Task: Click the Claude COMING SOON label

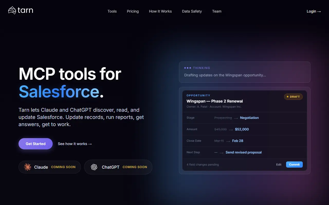Action: tap(63, 167)
